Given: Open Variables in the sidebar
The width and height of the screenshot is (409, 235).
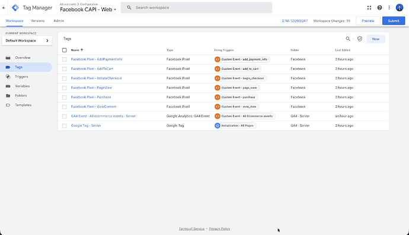Looking at the screenshot, I should (22, 86).
